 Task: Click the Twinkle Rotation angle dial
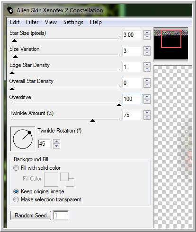(23, 139)
